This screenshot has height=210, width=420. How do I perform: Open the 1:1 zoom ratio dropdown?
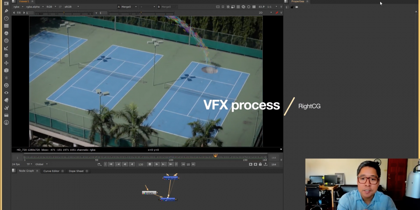[272, 7]
